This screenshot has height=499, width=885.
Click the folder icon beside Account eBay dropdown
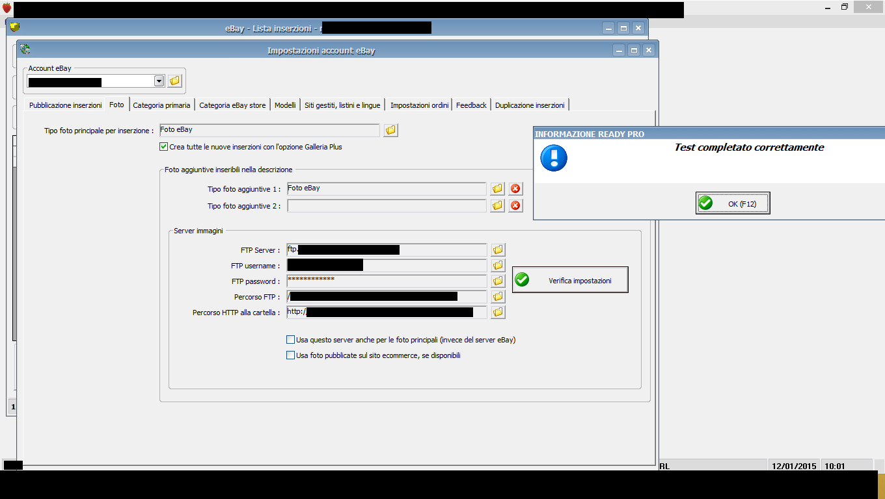coord(174,81)
